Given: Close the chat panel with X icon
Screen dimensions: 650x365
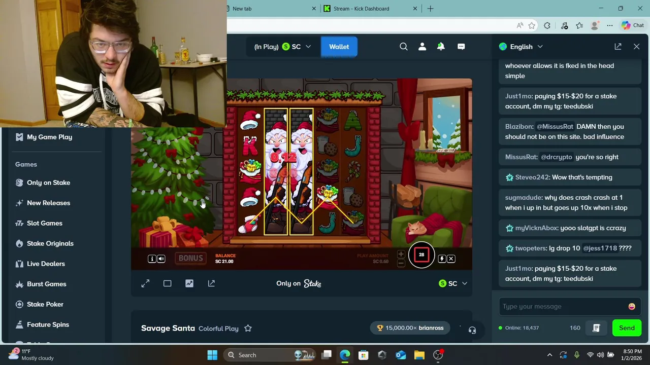Looking at the screenshot, I should click(636, 47).
